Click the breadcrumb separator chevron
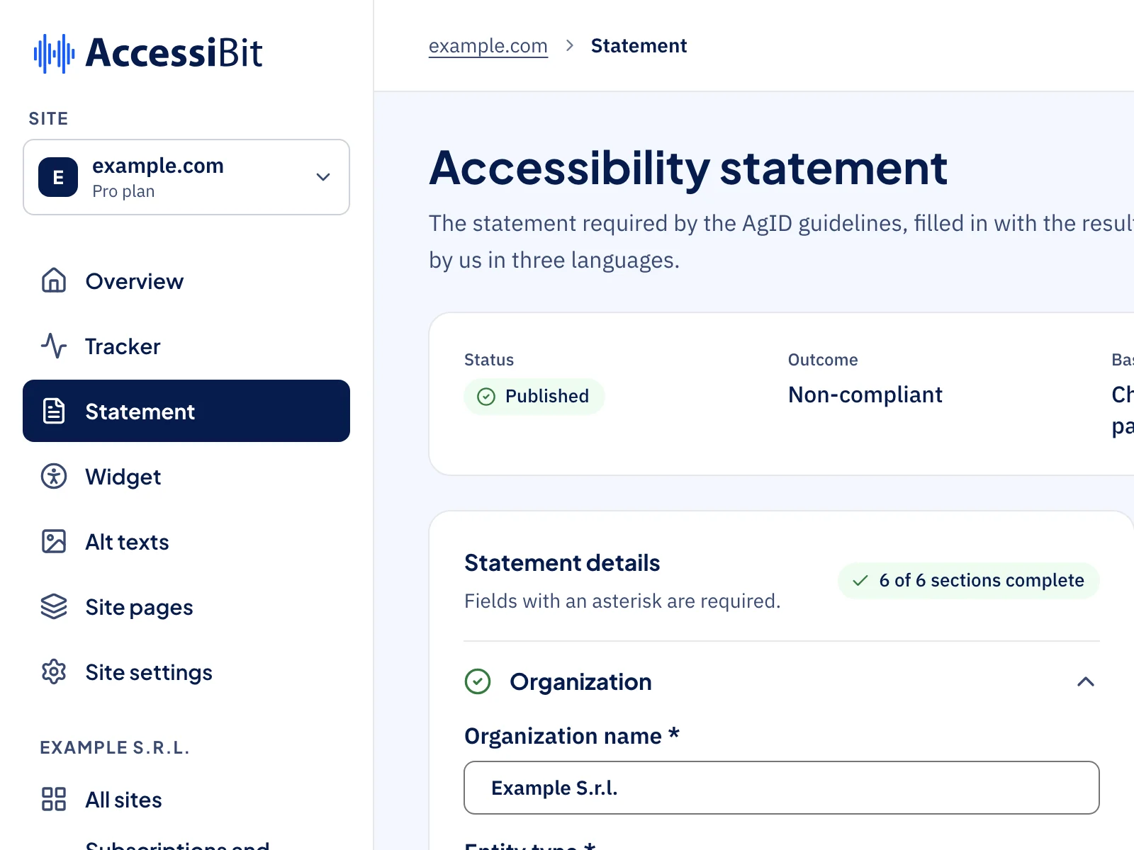The height and width of the screenshot is (850, 1134). click(x=569, y=46)
